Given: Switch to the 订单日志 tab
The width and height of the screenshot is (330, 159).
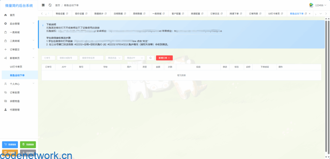Looking at the screenshot, I should pyautogui.click(x=218, y=14).
